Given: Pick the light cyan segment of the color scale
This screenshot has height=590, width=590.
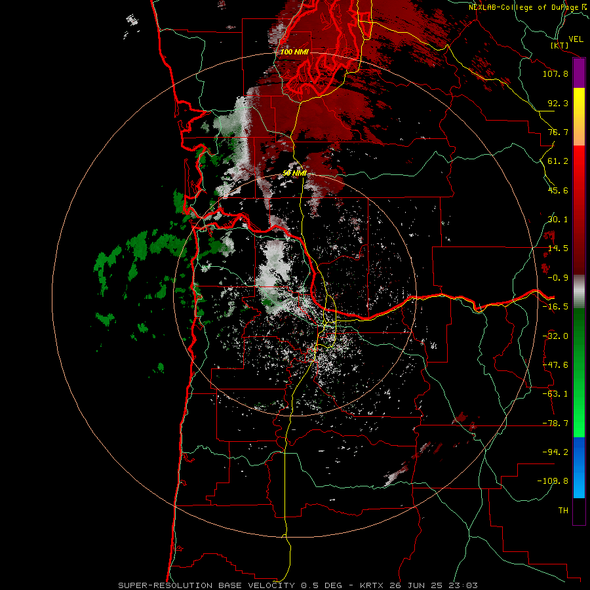Looking at the screenshot, I should (579, 489).
